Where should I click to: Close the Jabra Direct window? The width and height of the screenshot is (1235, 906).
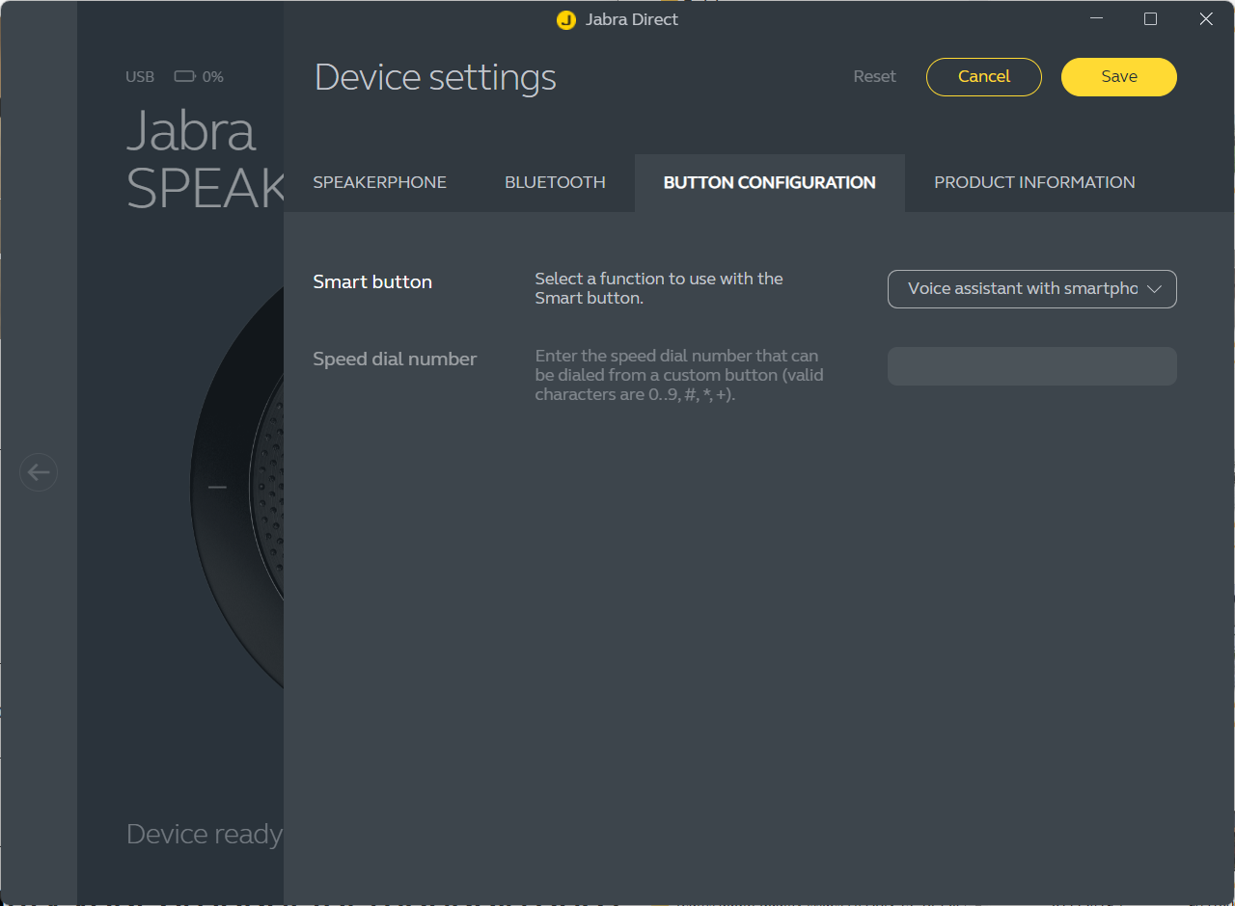pyautogui.click(x=1206, y=19)
